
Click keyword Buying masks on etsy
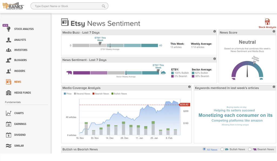click(236, 107)
